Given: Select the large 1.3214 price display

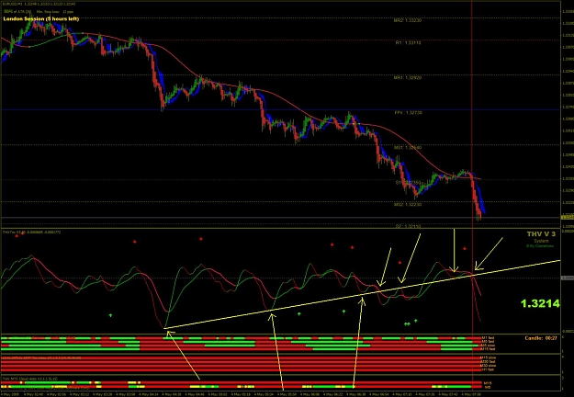Looking at the screenshot, I should click(x=540, y=303).
